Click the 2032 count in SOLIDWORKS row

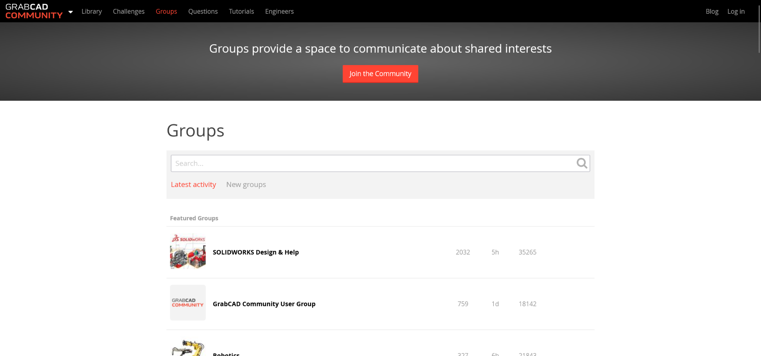point(463,252)
